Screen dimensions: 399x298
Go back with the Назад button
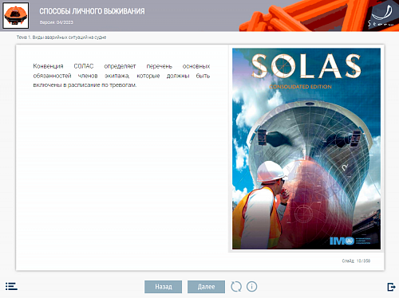pyautogui.click(x=163, y=287)
